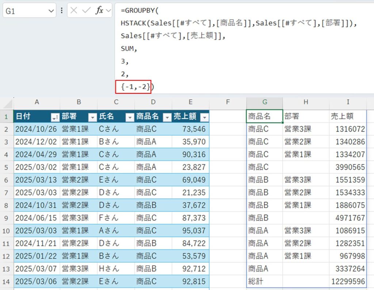This screenshot has height=290, width=374.
Task: Select cell containing Hさん
Action: (116, 268)
